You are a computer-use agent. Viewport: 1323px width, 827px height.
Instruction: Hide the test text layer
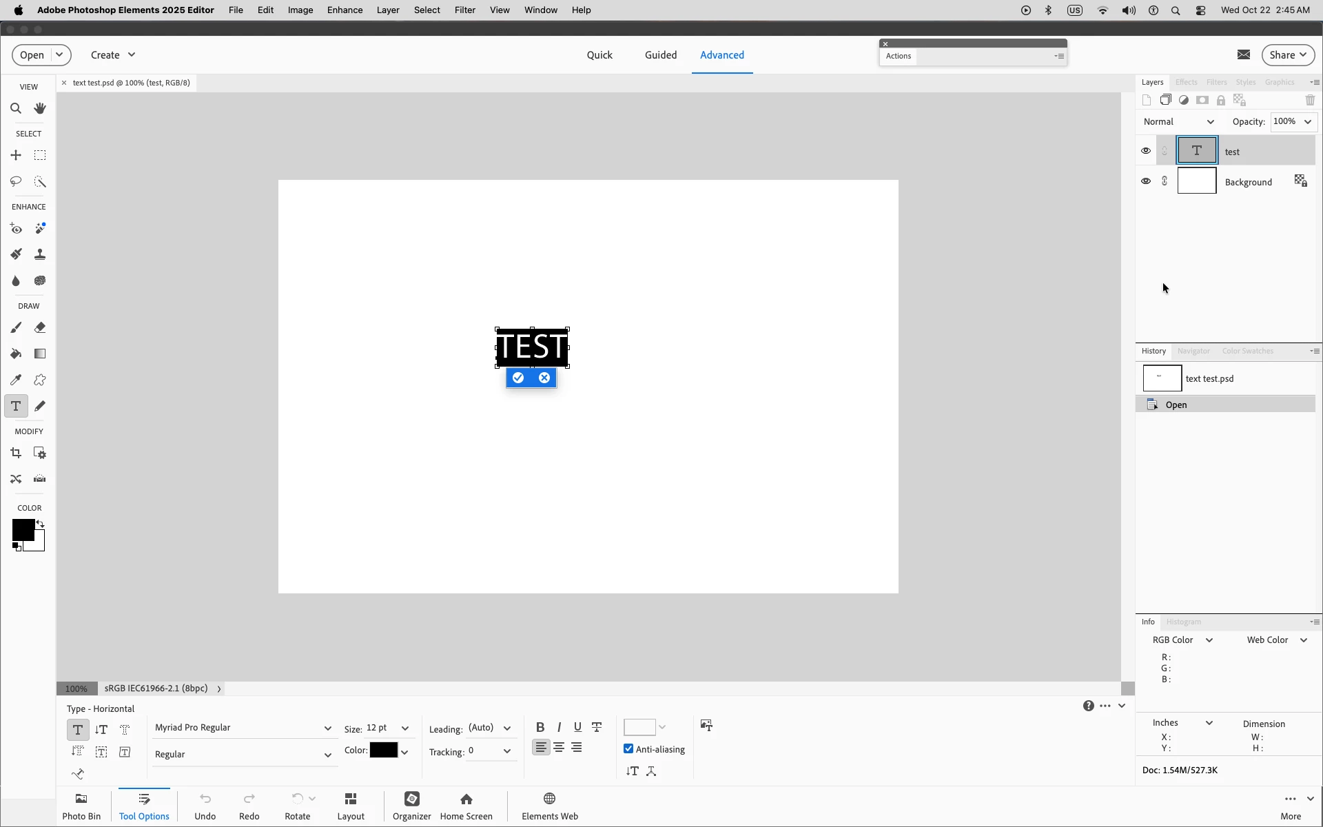(x=1146, y=151)
